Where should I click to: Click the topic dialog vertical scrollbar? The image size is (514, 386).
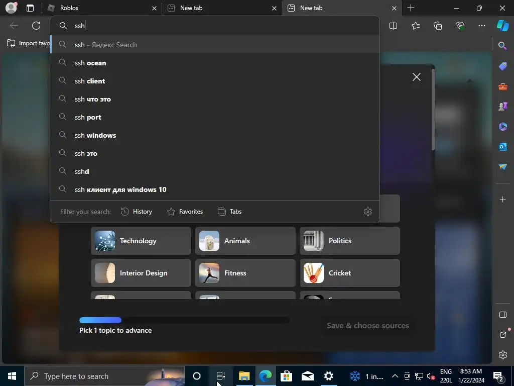click(433, 109)
